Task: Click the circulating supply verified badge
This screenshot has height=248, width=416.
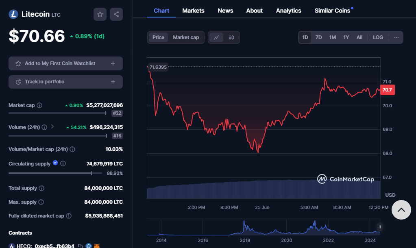Action: click(x=55, y=163)
